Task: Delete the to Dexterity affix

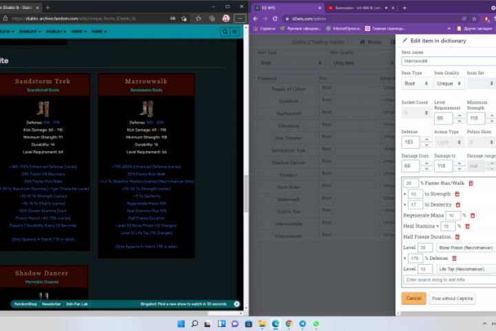Action: 457,205
